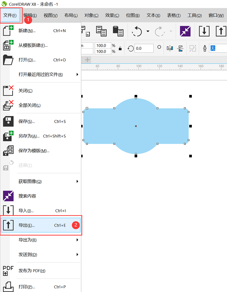Choose 打印(P) print entry
Viewport: 227px width, 292px height.
pos(41,287)
